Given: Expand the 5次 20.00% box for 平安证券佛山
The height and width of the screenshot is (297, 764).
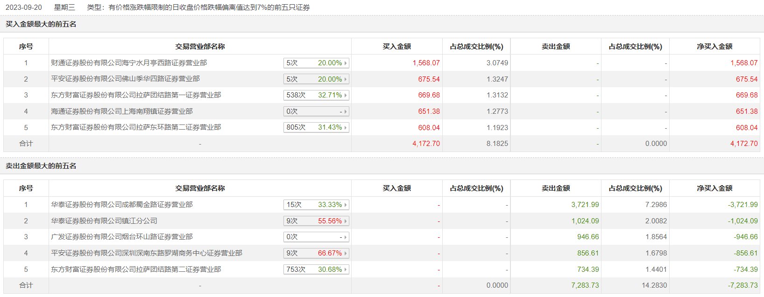Looking at the screenshot, I should pos(316,79).
